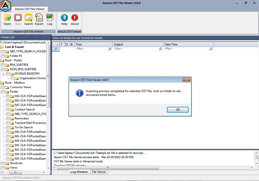Select the Aryson OST File Viewer ribbon tab
259x181 pixels.
(x=30, y=9)
